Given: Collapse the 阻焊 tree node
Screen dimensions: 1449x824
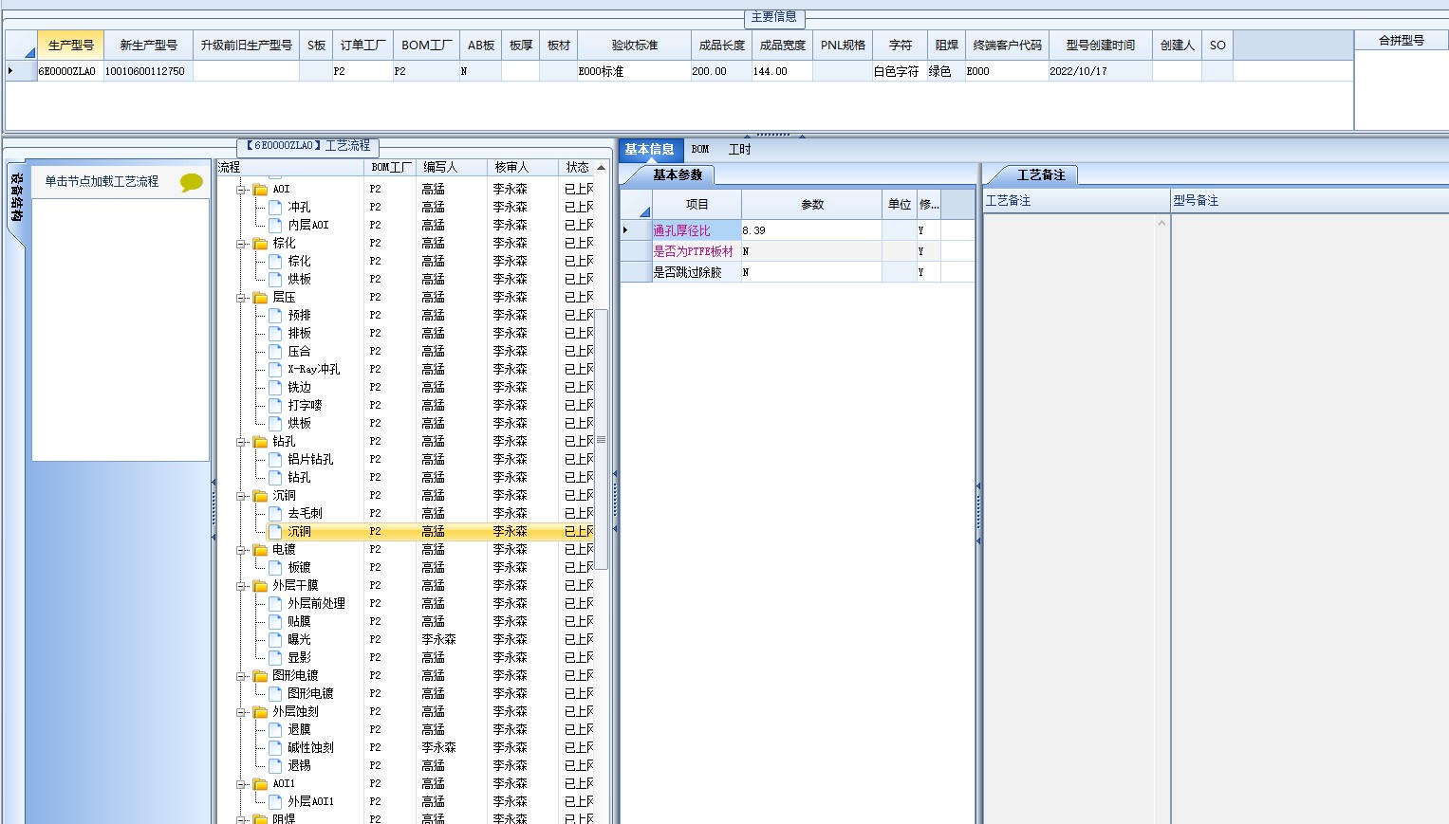Looking at the screenshot, I should pos(242,819).
